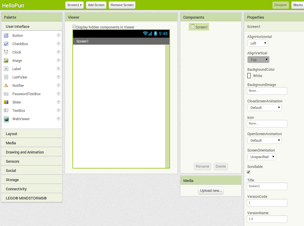Screen dimensions: 304x226
Task: Click the Upload new... media button
Action: pos(211,191)
